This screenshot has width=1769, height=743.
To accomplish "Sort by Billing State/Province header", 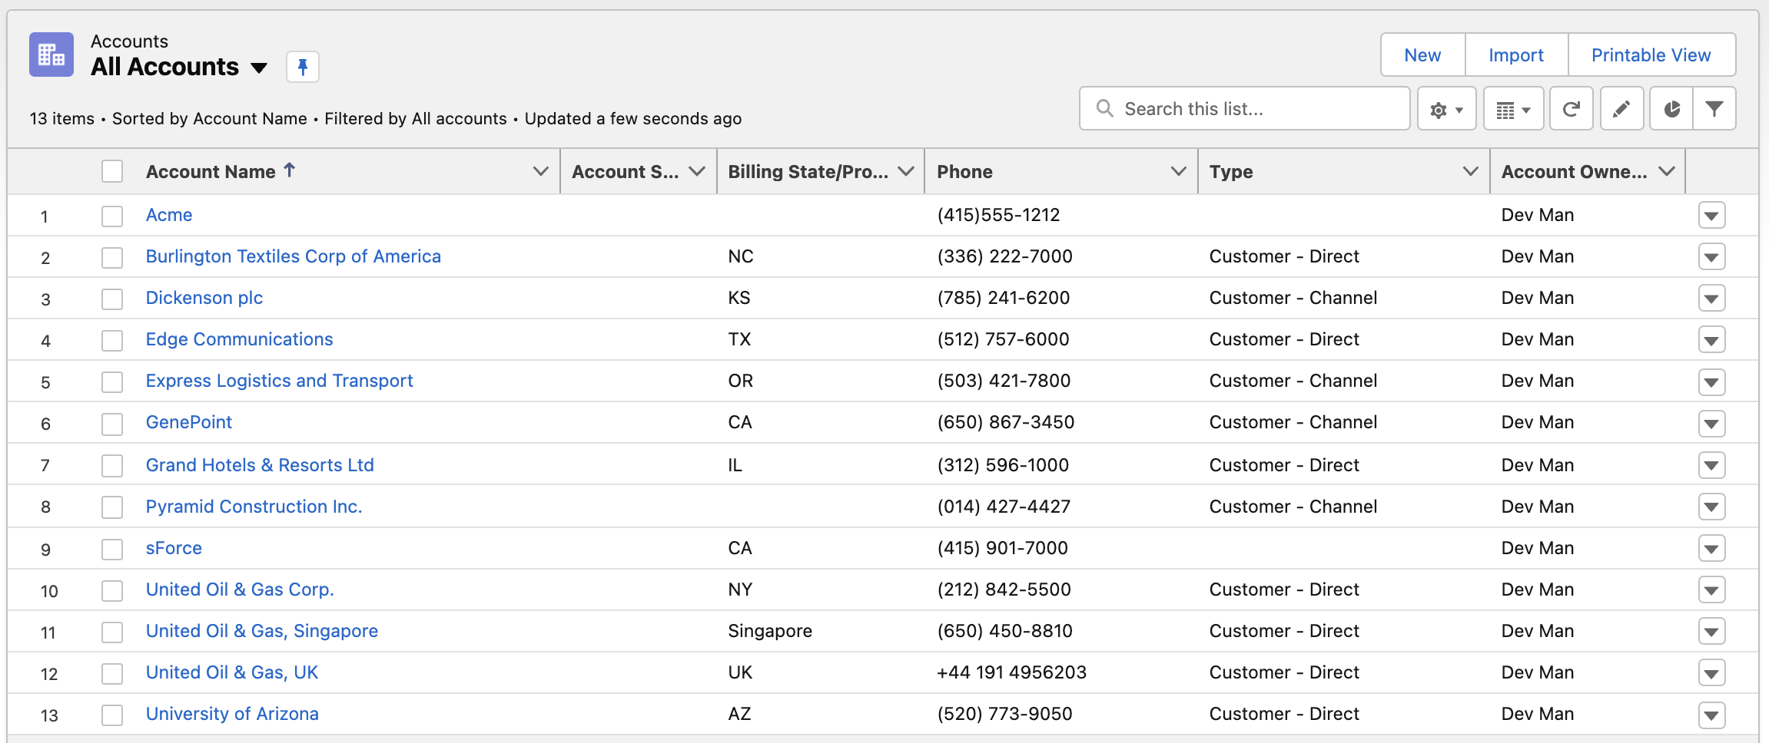I will point(808,172).
